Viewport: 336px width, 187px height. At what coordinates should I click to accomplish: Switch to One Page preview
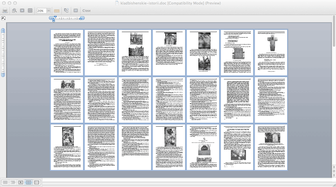(x=22, y=11)
